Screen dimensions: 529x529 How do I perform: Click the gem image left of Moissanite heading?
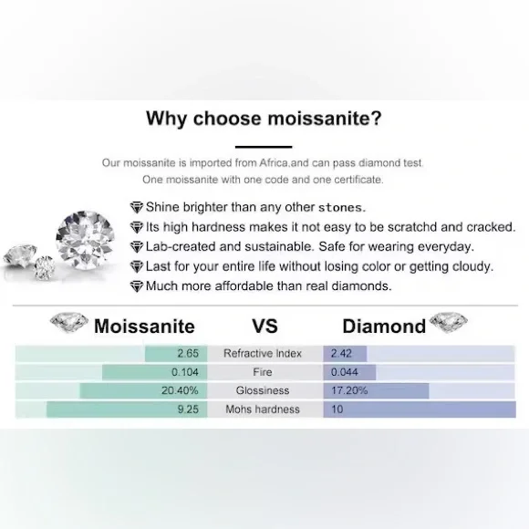69,322
